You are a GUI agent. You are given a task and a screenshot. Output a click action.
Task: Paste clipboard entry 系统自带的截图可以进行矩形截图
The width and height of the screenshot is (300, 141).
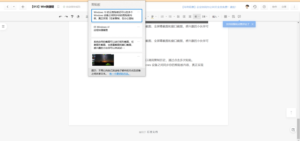117,45
